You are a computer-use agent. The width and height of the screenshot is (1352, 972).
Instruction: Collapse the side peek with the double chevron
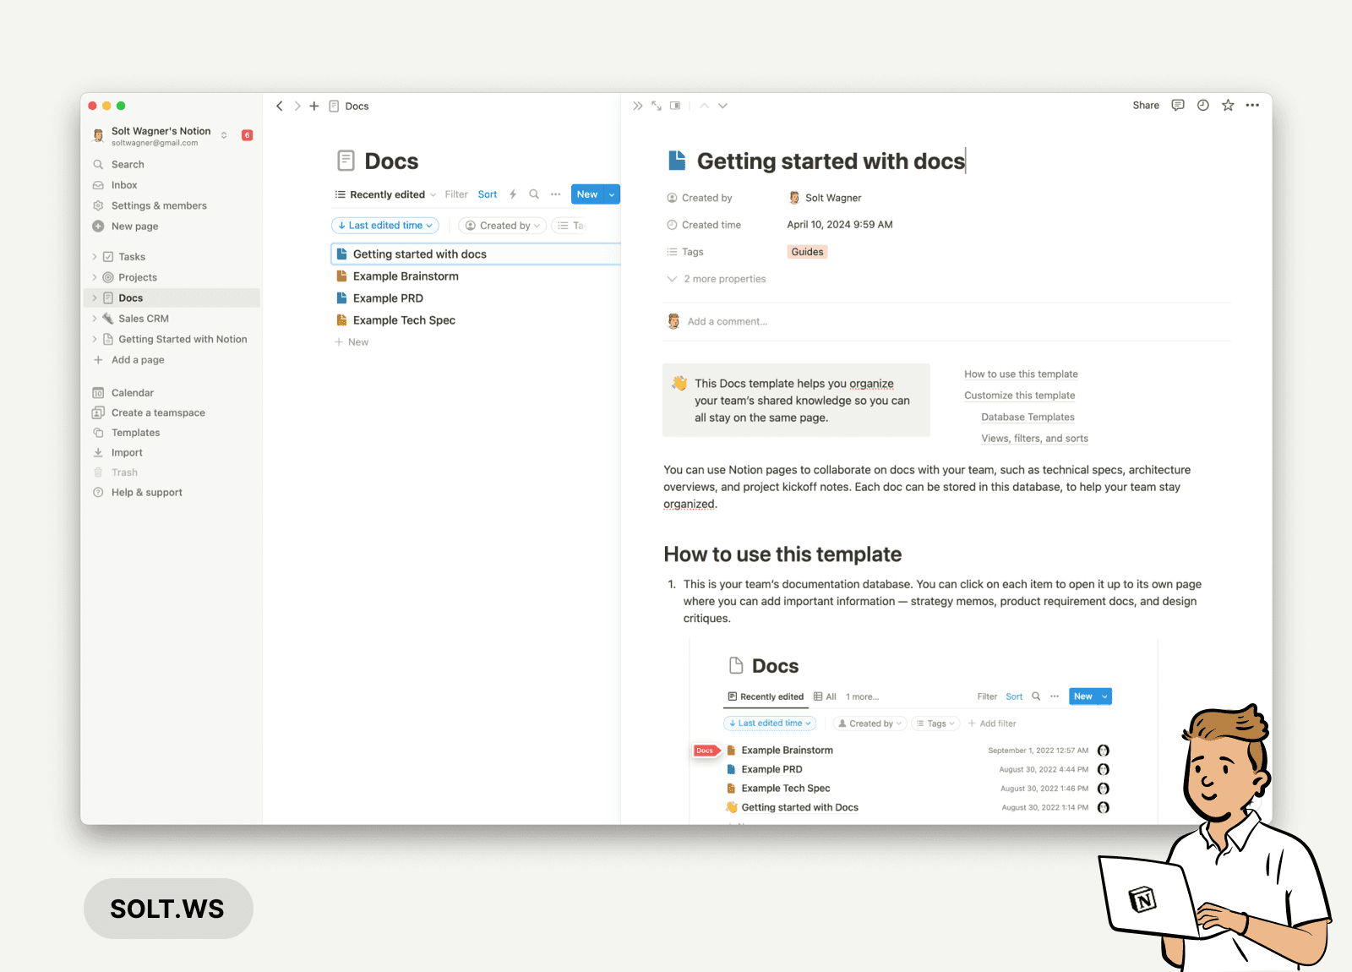point(637,106)
